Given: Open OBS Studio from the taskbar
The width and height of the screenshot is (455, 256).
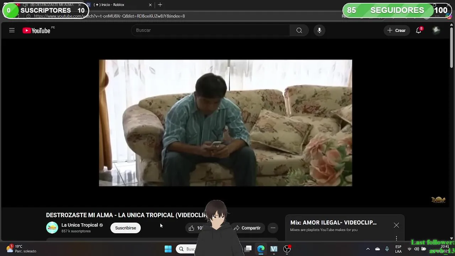Looking at the screenshot, I should pos(287,249).
